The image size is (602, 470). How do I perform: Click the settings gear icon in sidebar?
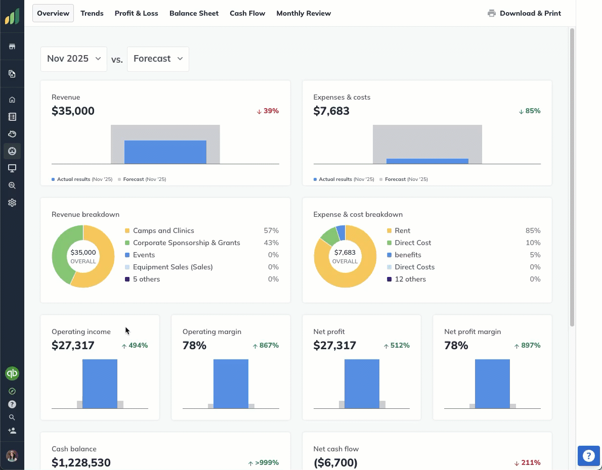click(12, 203)
